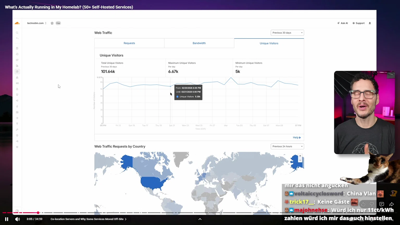
Task: Open the sidebar lightning bolt Speed icon
Action: (x=17, y=107)
